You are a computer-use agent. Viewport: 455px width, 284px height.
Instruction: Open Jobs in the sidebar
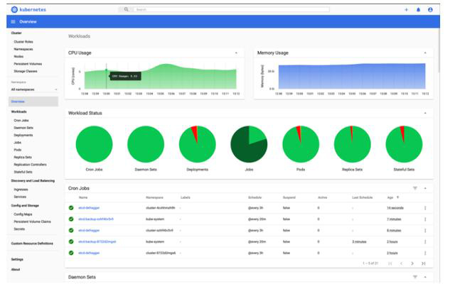17,143
